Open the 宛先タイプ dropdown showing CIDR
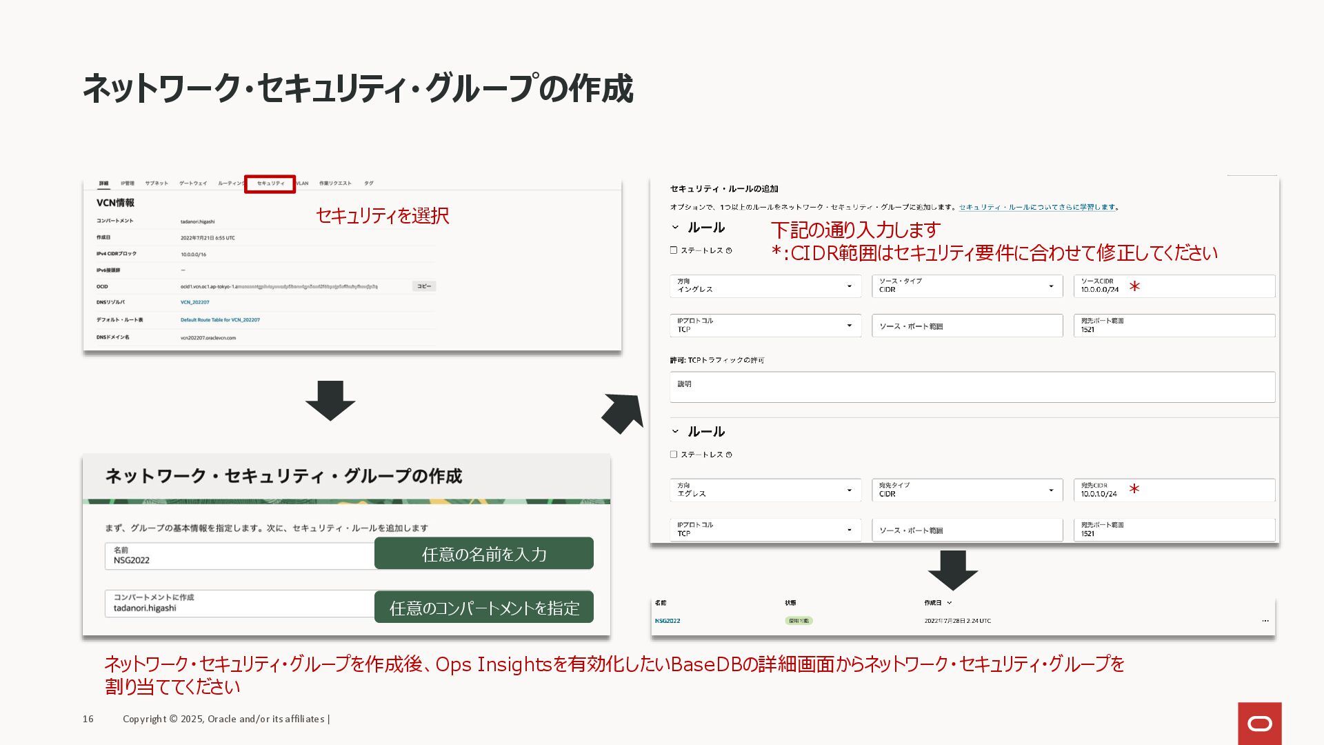 click(x=967, y=490)
